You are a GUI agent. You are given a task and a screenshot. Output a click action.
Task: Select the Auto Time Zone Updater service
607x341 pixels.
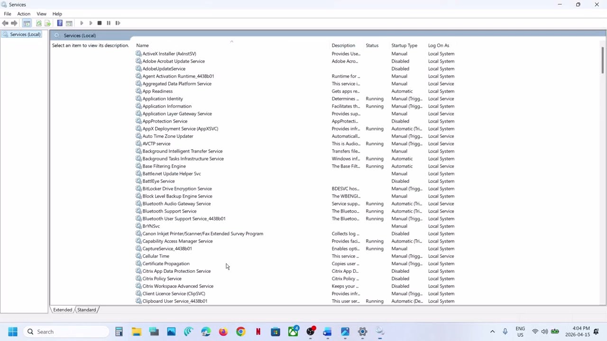point(168,136)
